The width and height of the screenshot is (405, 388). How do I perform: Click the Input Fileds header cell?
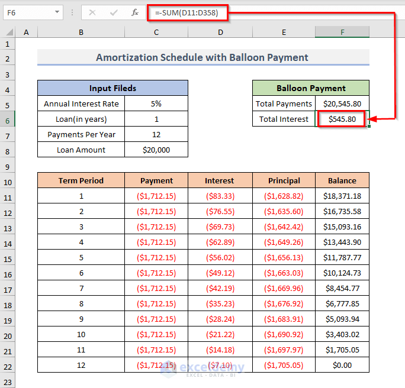(112, 89)
